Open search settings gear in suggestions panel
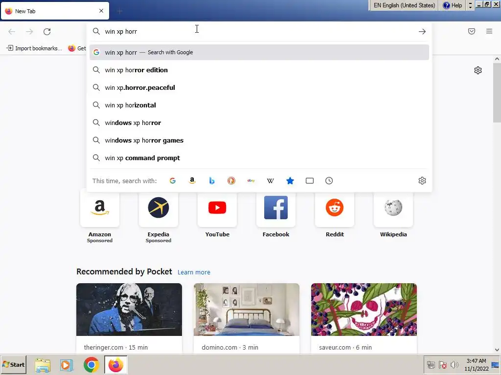 point(422,181)
